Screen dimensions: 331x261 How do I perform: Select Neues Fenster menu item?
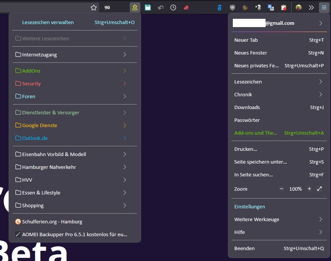coord(279,53)
